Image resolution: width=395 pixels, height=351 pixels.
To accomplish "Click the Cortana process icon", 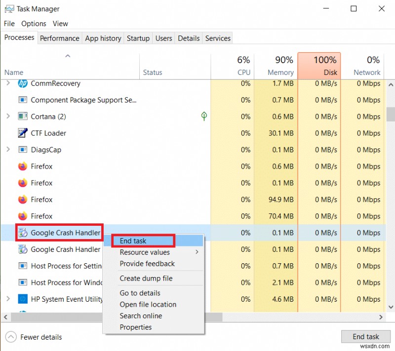I will coord(23,117).
